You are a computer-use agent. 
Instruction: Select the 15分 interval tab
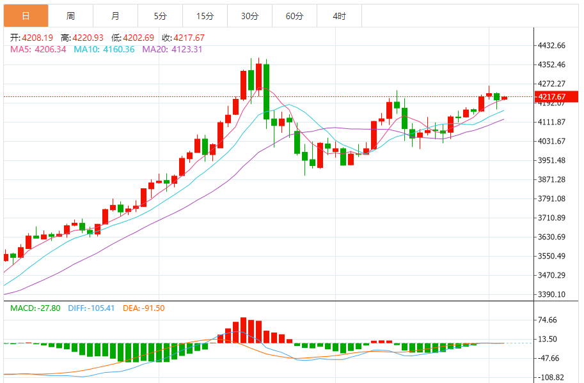205,11
